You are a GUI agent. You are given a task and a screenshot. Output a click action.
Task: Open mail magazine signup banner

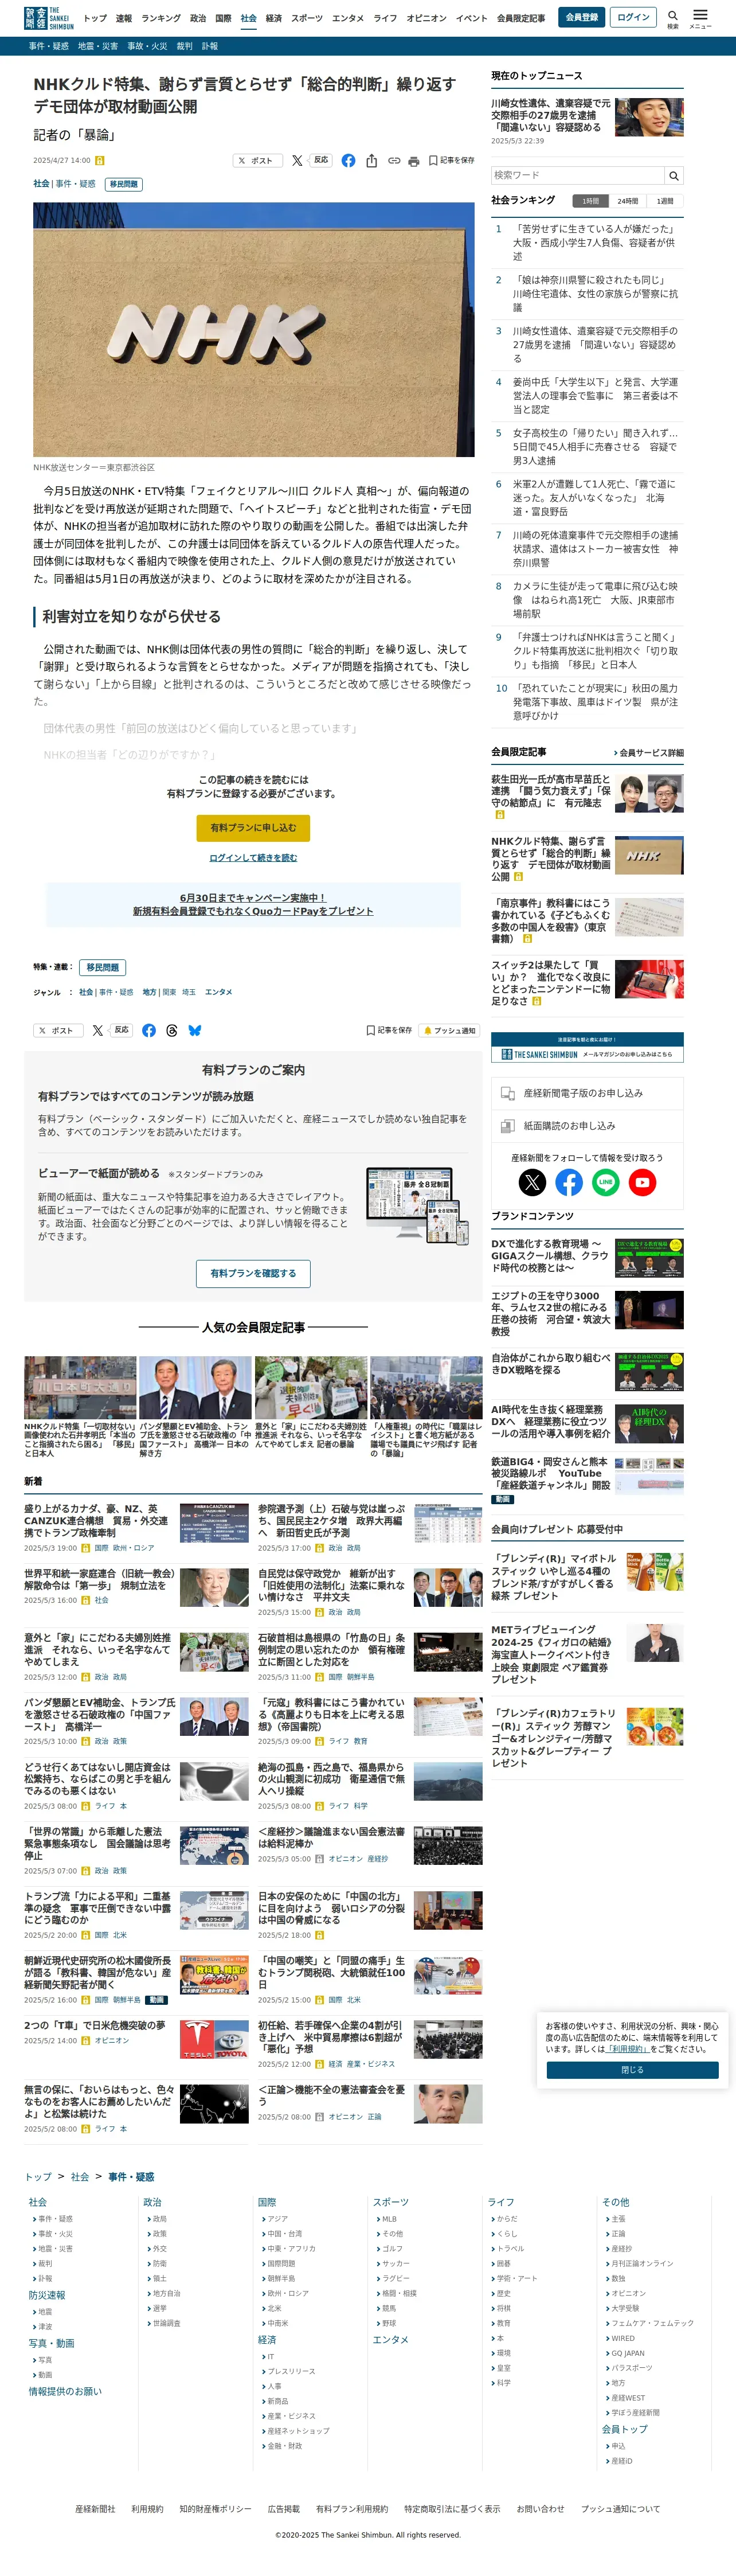click(x=587, y=1046)
